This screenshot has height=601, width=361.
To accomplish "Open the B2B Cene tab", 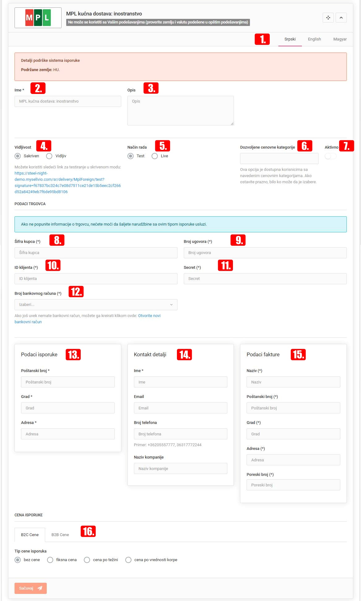I will point(60,535).
